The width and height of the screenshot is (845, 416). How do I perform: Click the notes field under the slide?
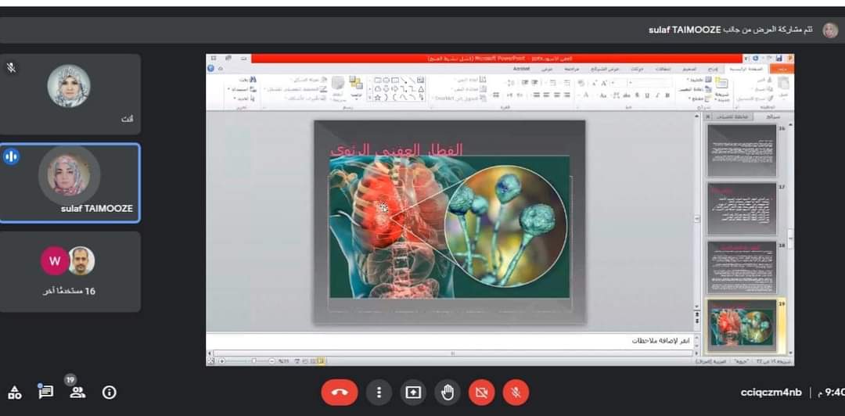point(450,342)
